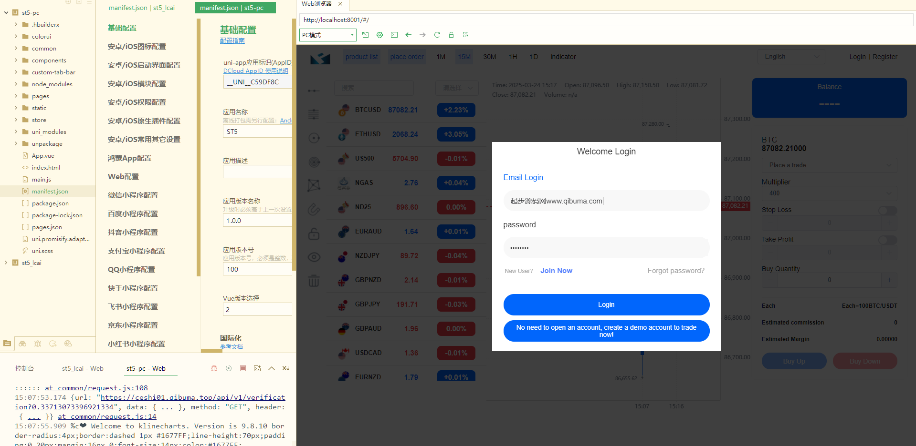Open the 控制台 console tab
Screen dimensions: 916x446
(x=24, y=368)
